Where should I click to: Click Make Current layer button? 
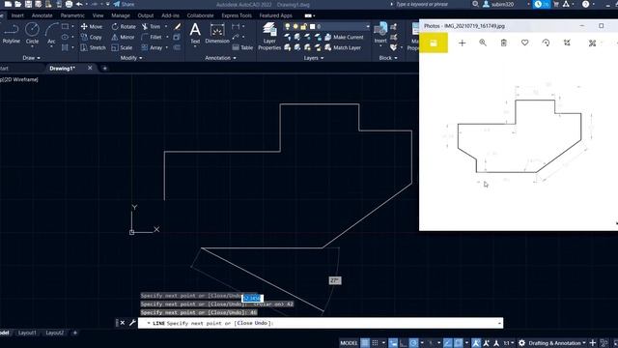[x=344, y=37]
